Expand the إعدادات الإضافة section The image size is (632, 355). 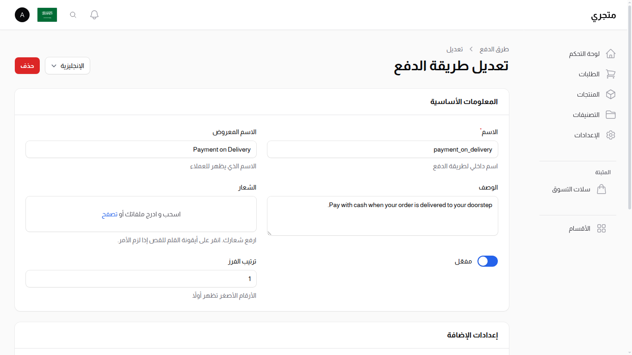point(472,335)
